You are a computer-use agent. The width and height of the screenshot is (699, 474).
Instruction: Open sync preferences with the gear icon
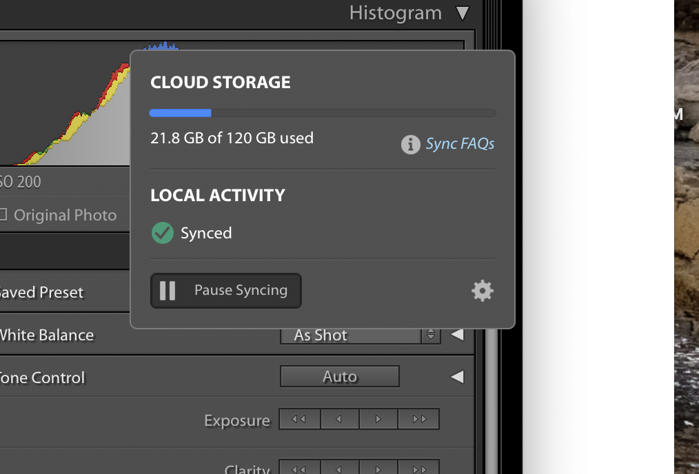point(482,291)
